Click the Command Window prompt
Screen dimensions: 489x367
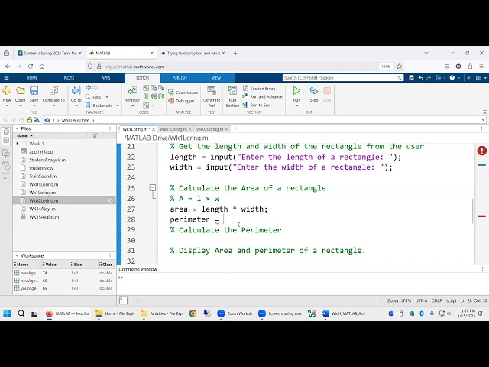coord(121,278)
